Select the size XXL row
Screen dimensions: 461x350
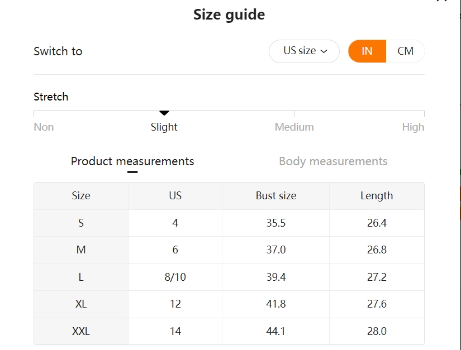tap(229, 331)
